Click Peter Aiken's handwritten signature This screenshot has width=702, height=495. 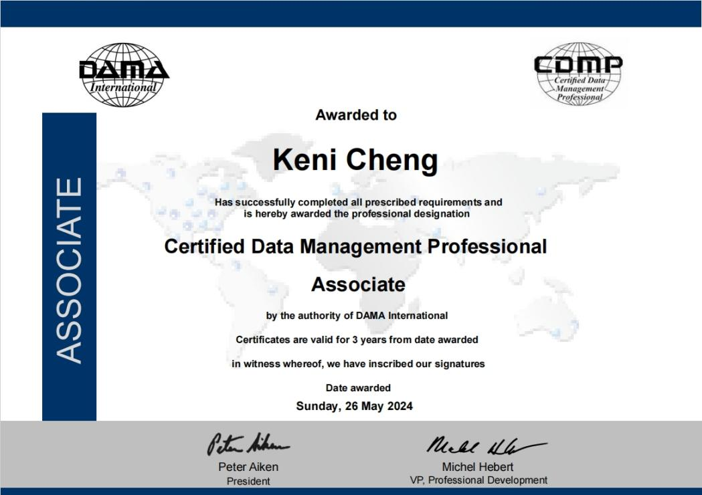(248, 444)
